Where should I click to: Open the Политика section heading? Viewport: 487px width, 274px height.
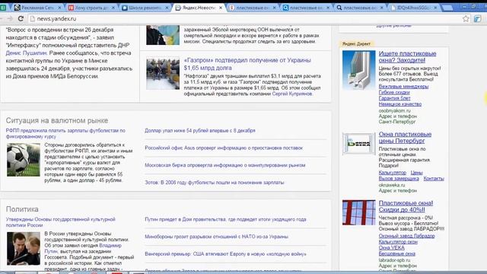(x=22, y=209)
